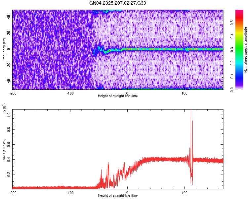The height and width of the screenshot is (199, 248).
Task: Click the 100 tick label under the SNR plot
Action: [x=185, y=193]
